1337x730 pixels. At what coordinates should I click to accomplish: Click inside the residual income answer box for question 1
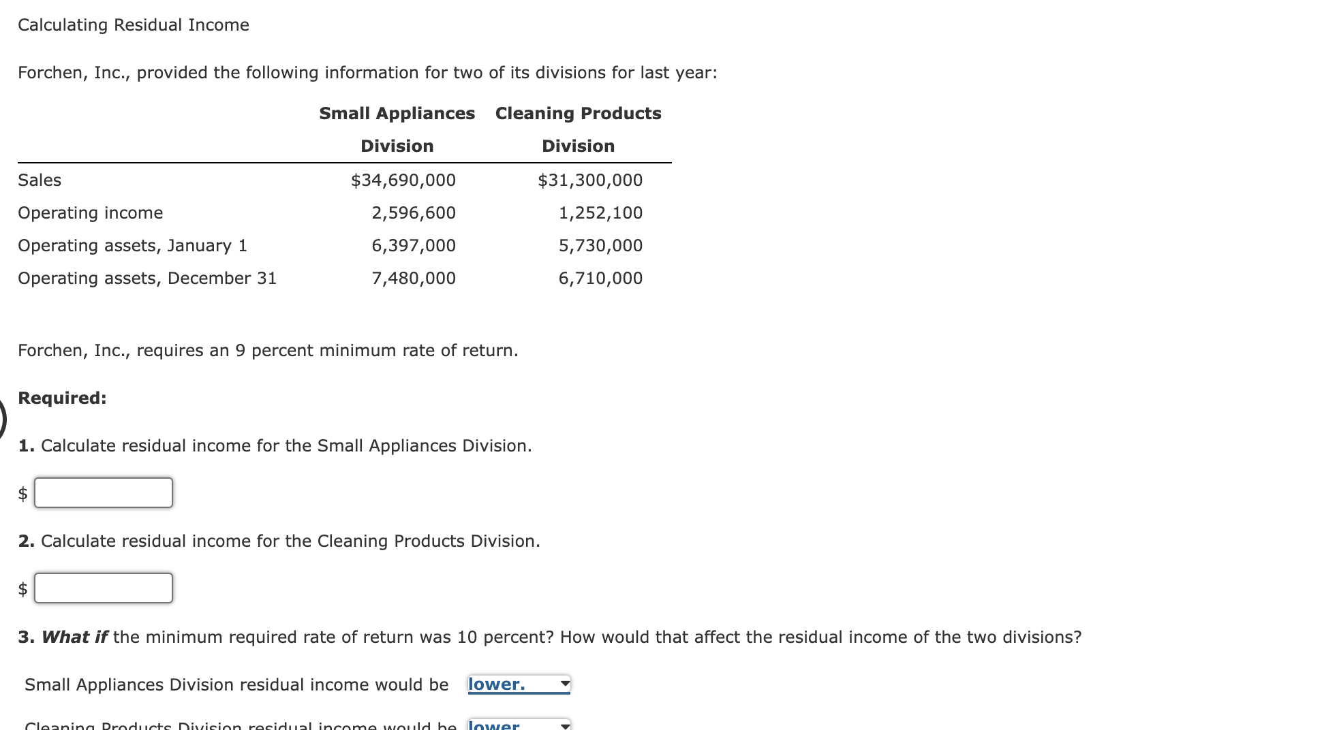(104, 492)
